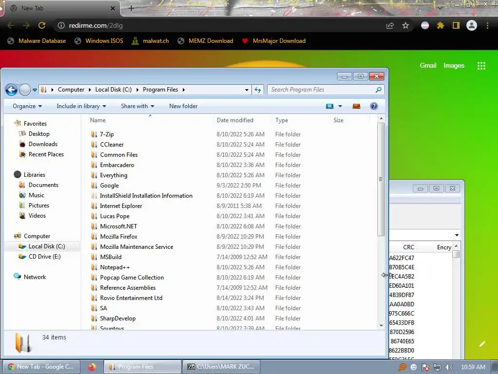Viewport: 498px width, 374px height.
Task: Toggle the Chrome side panel icon
Action: 456,25
